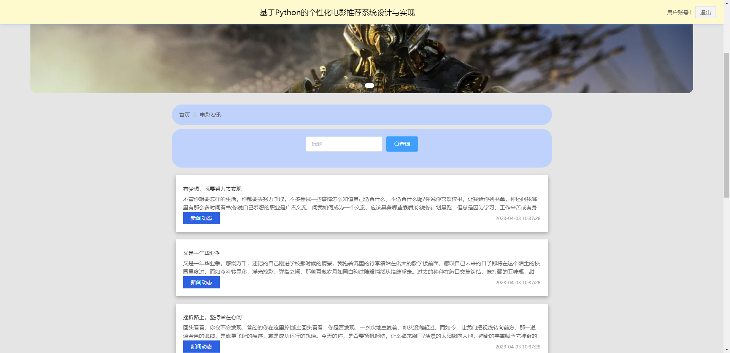The image size is (730, 353).
Task: Click the 新闻动态 tag on the second article
Action: click(201, 282)
